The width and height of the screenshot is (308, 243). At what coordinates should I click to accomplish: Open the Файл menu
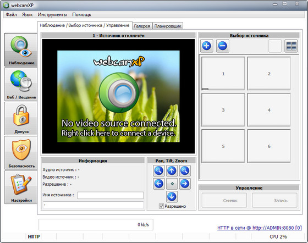[x=11, y=14]
